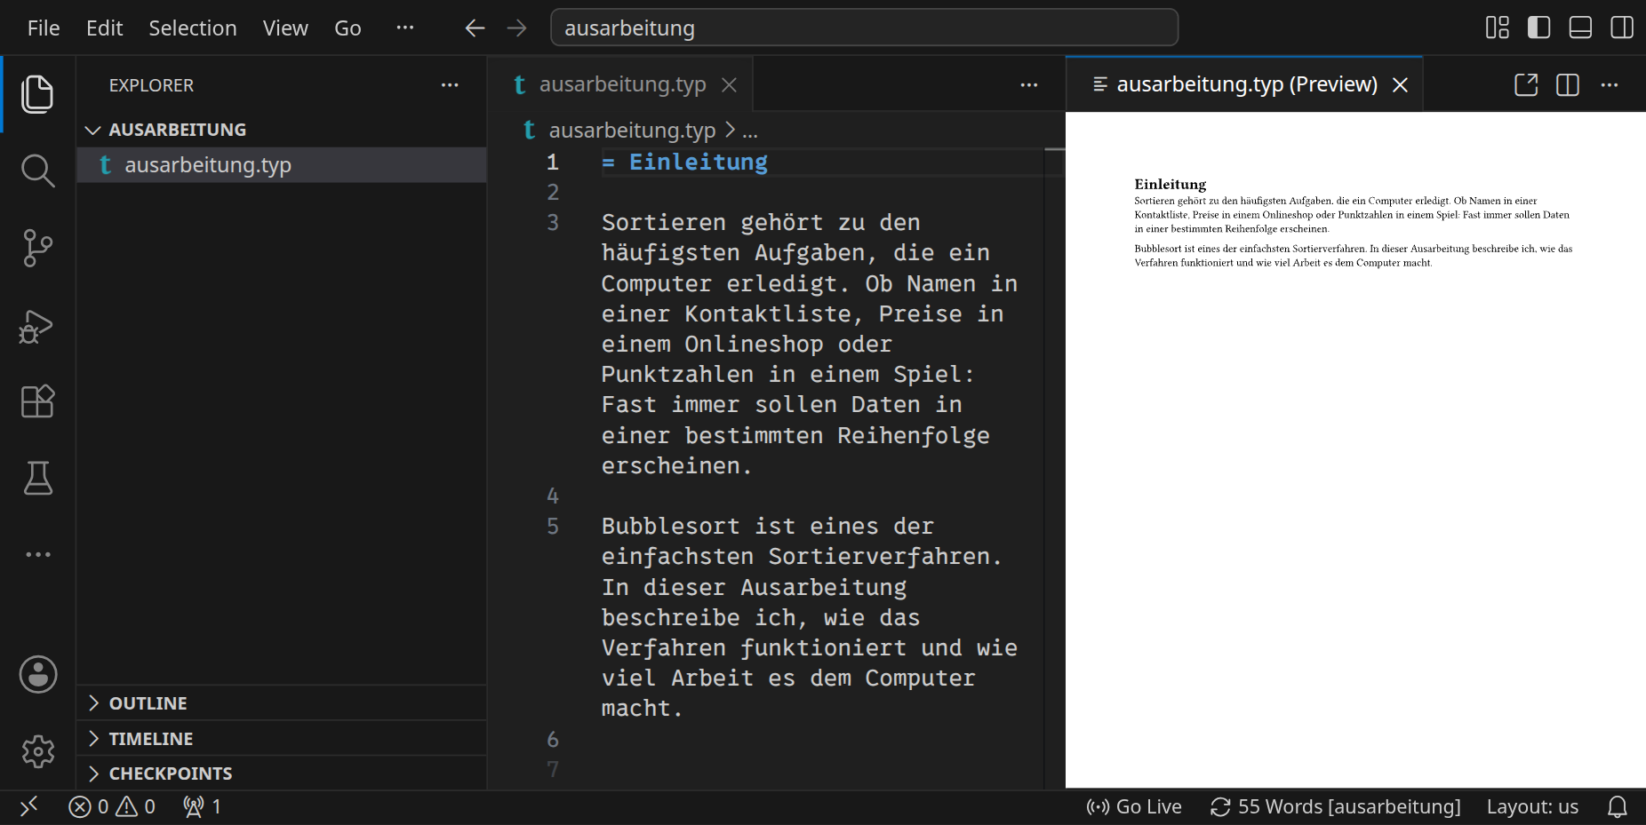This screenshot has height=825, width=1646.
Task: Open the Accounts menu
Action: click(x=37, y=675)
